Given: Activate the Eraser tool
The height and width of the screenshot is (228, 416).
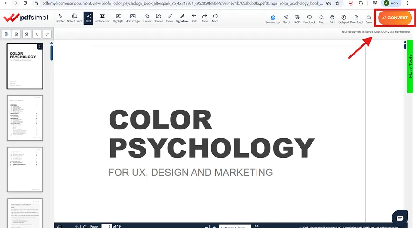Looking at the screenshot, I should [x=147, y=18].
